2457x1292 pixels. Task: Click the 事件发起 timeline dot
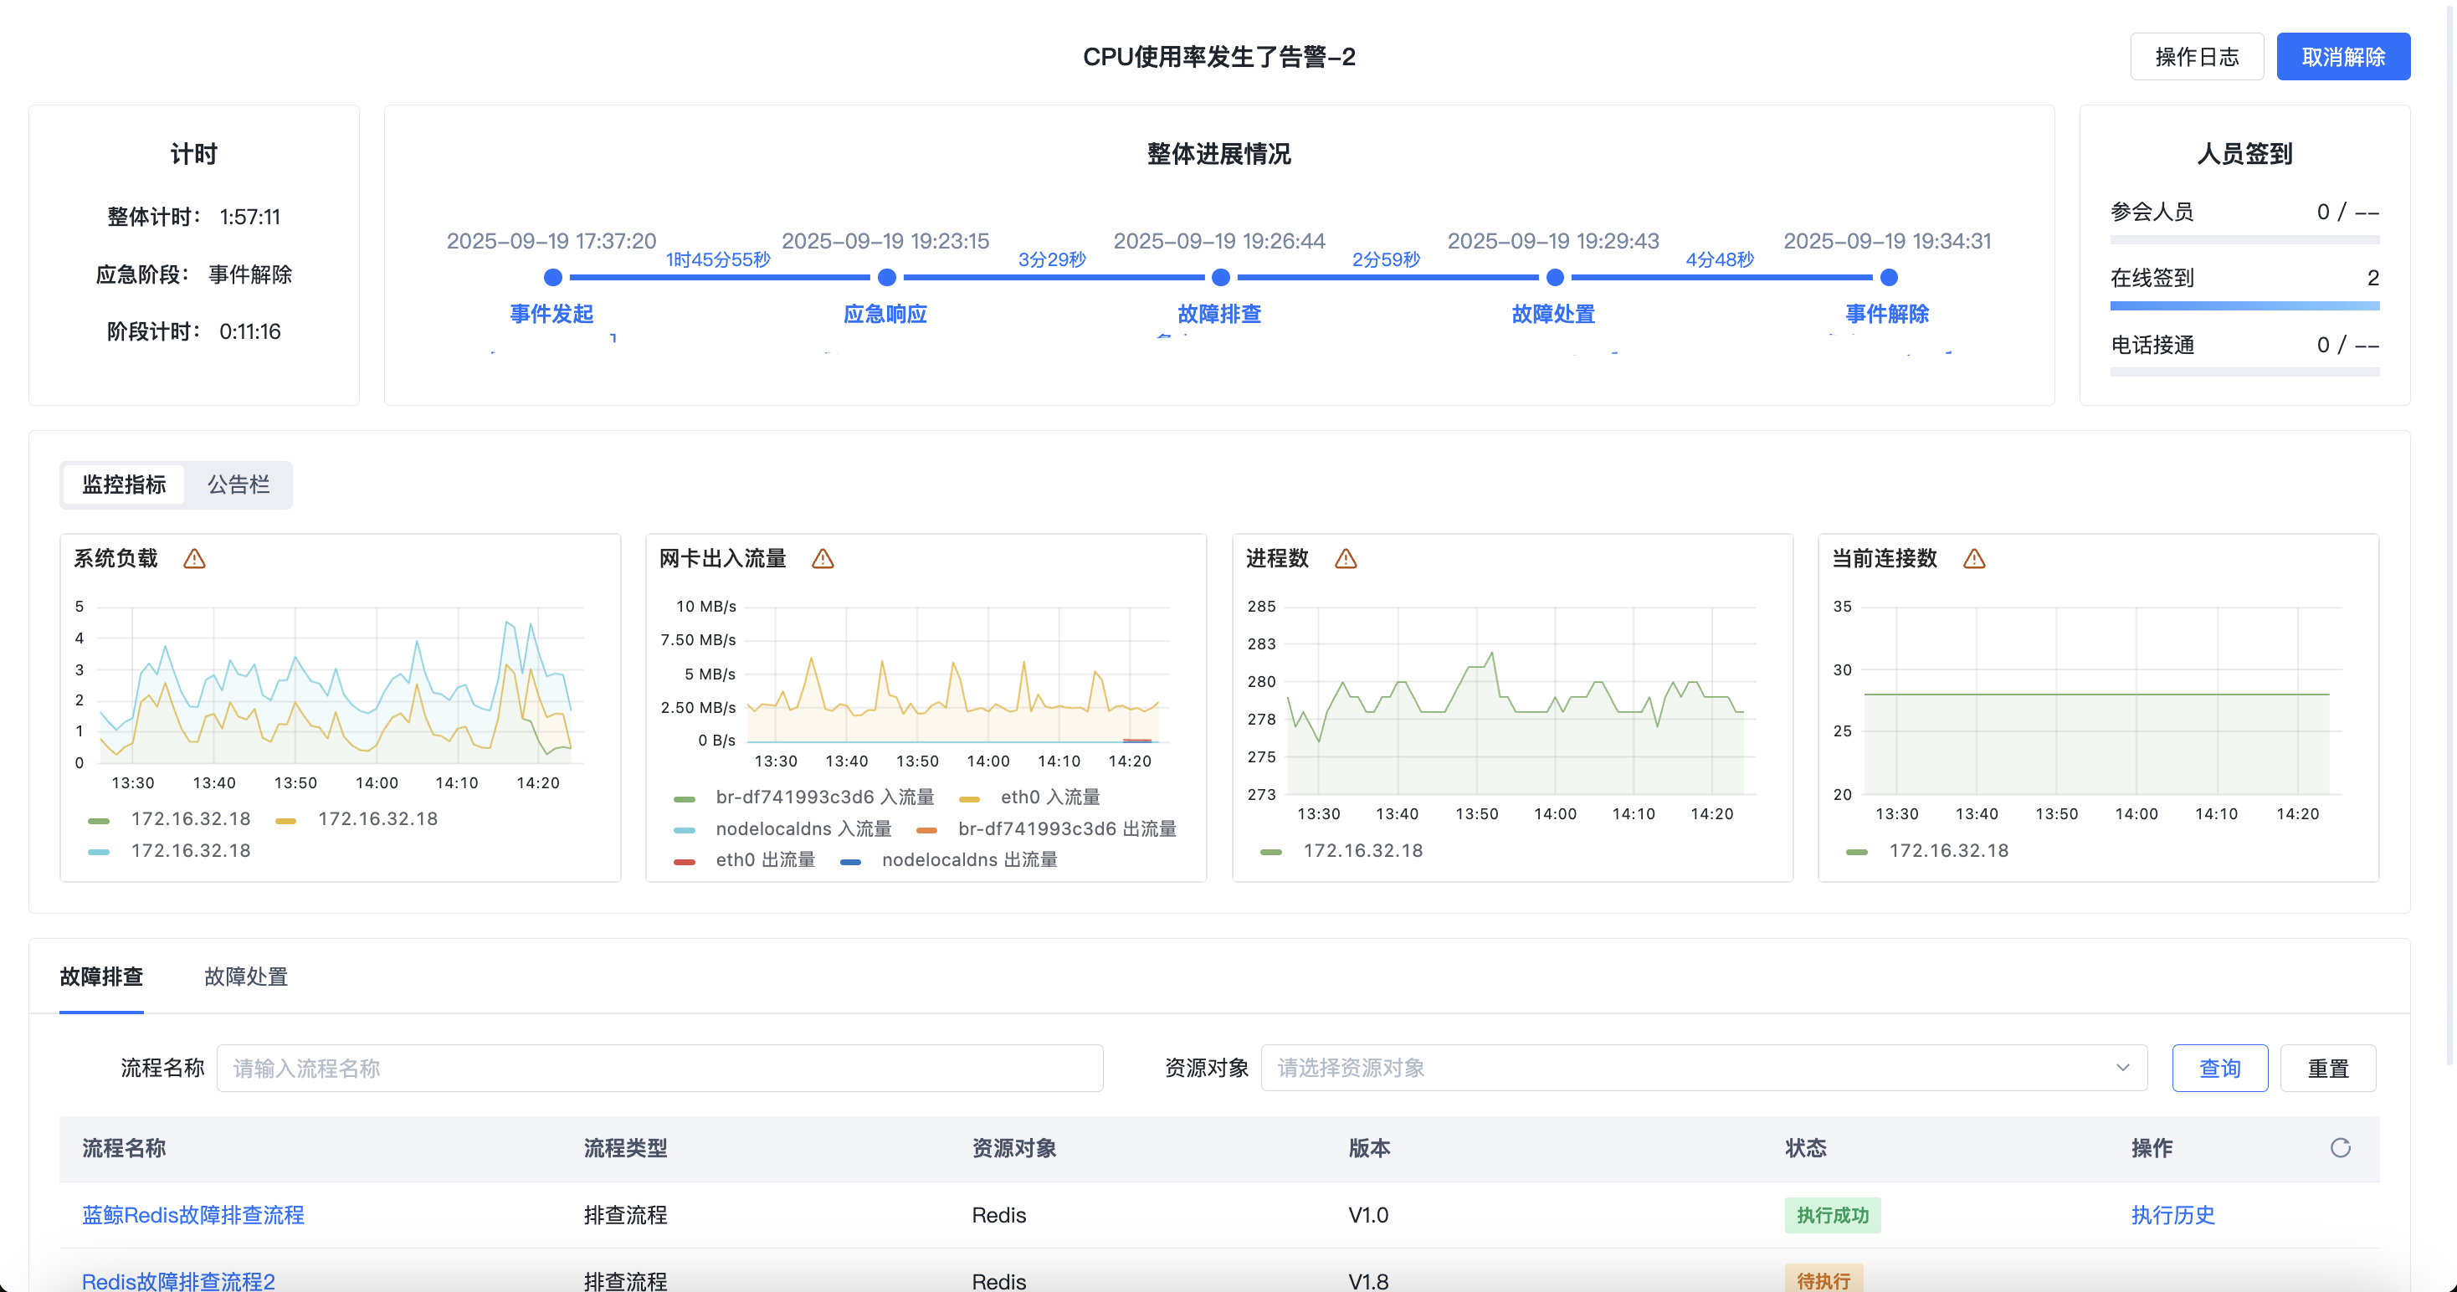coord(552,278)
